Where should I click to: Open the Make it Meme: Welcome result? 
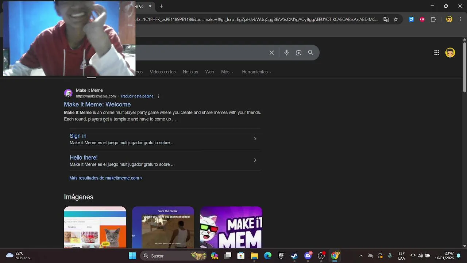(97, 104)
